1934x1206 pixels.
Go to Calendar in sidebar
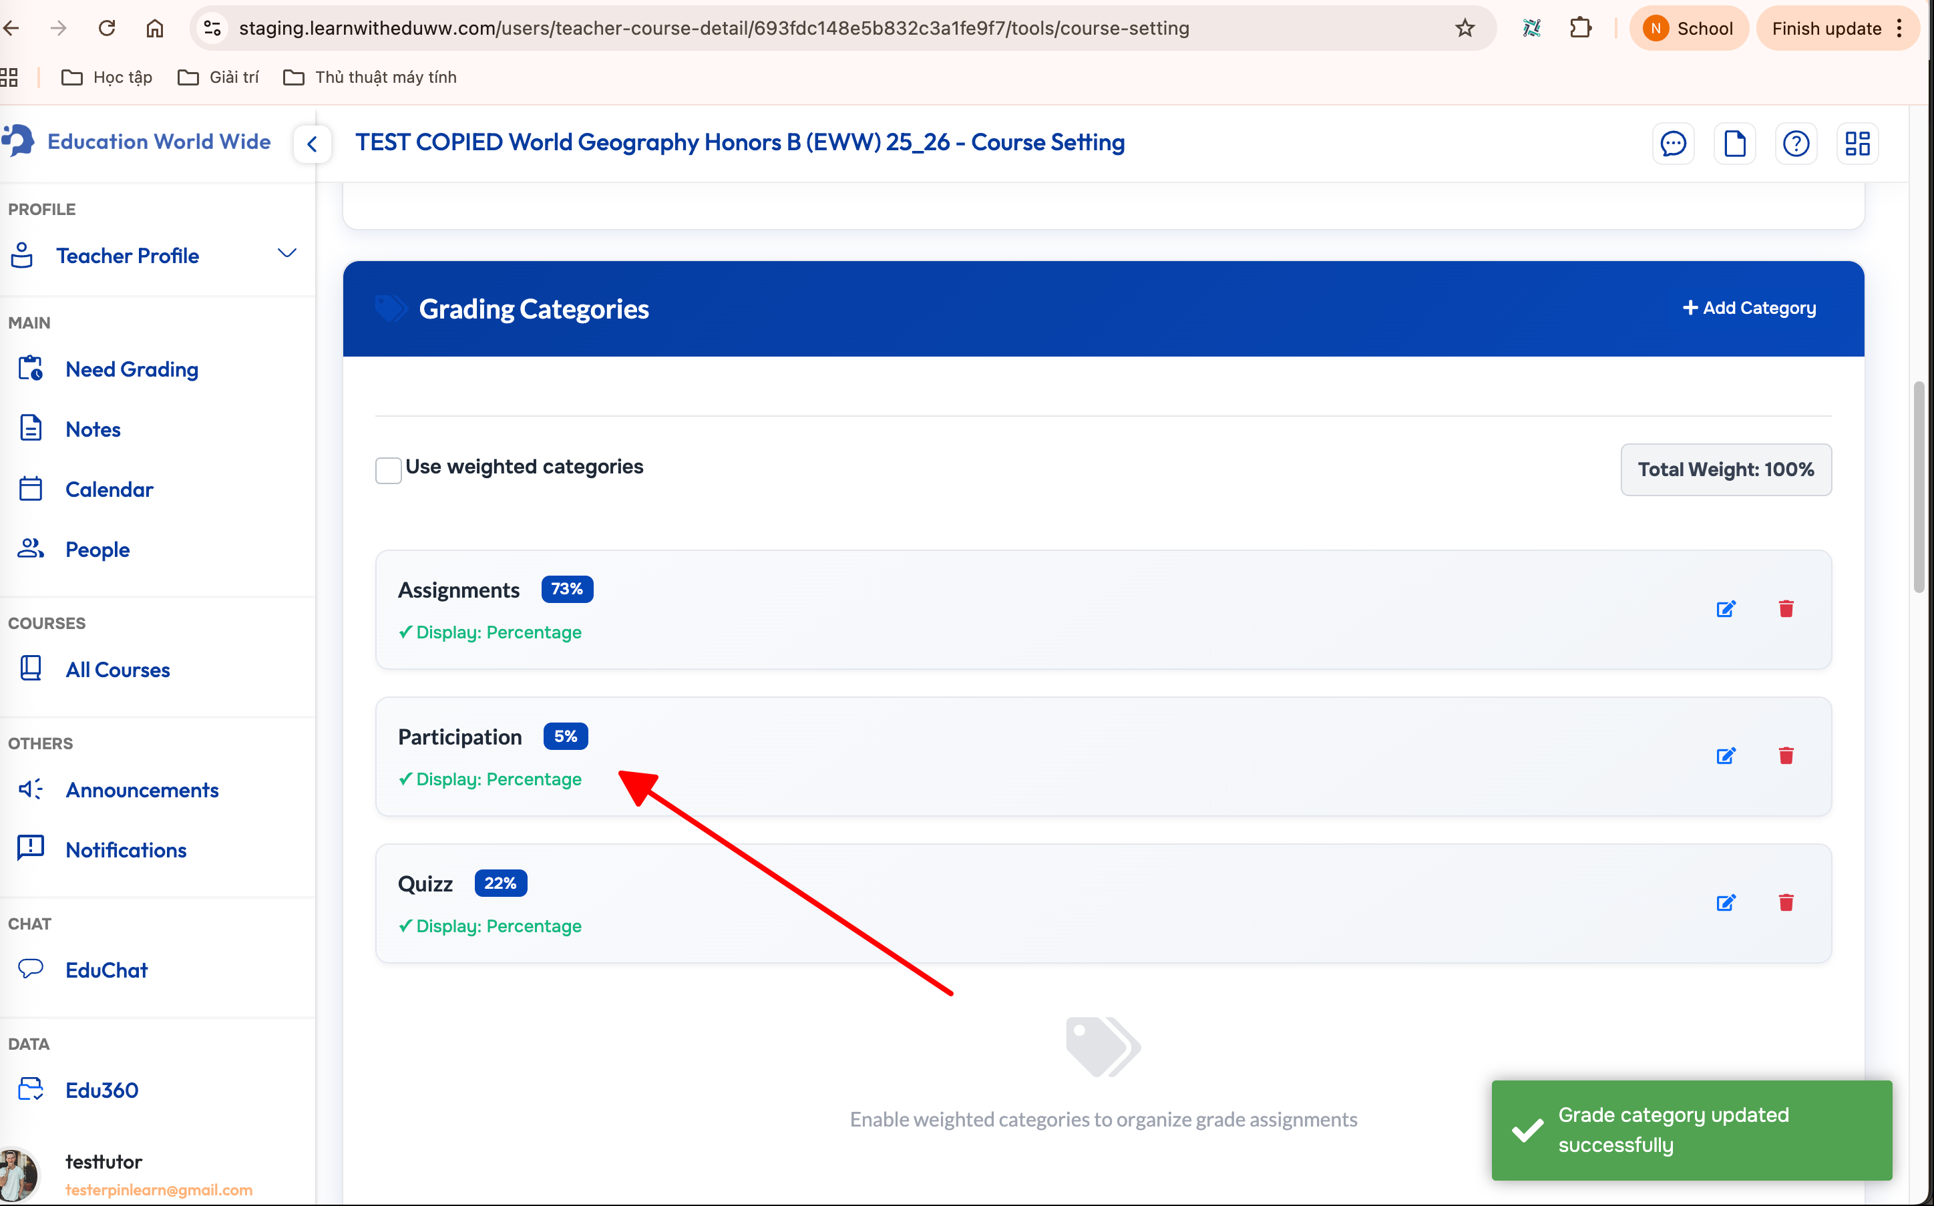click(x=110, y=489)
